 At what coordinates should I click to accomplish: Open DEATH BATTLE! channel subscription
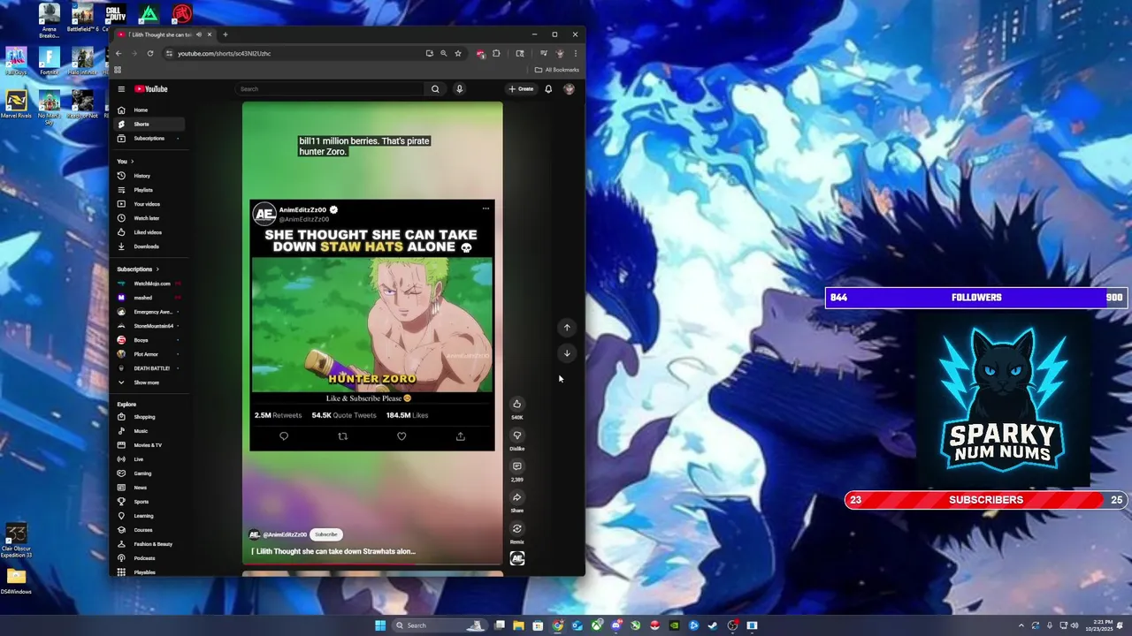pos(149,368)
